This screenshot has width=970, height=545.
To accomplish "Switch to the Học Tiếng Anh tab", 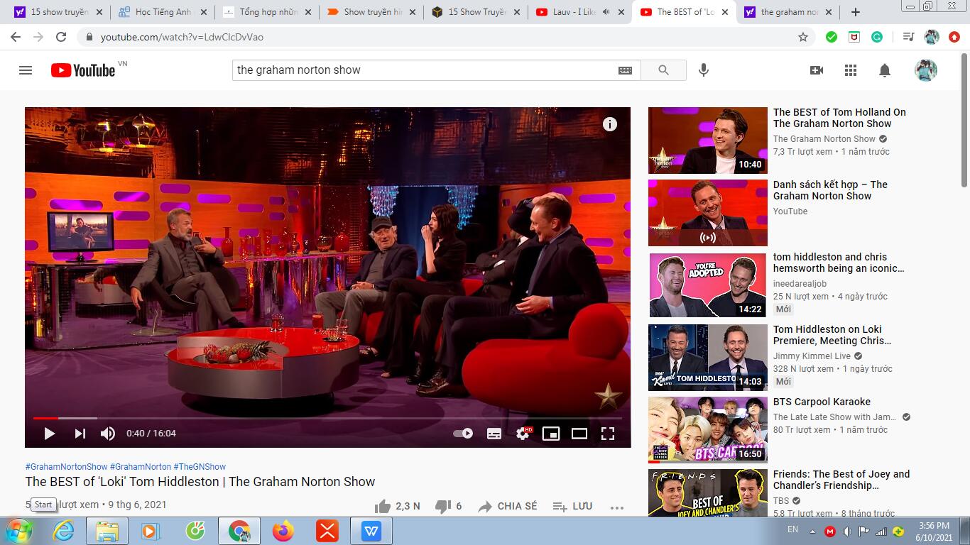I will (162, 12).
